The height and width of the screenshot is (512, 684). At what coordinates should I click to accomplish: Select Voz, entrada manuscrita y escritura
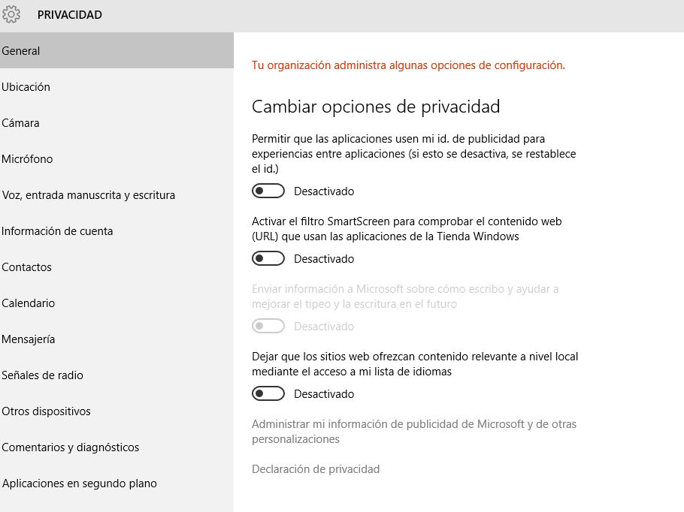click(89, 195)
